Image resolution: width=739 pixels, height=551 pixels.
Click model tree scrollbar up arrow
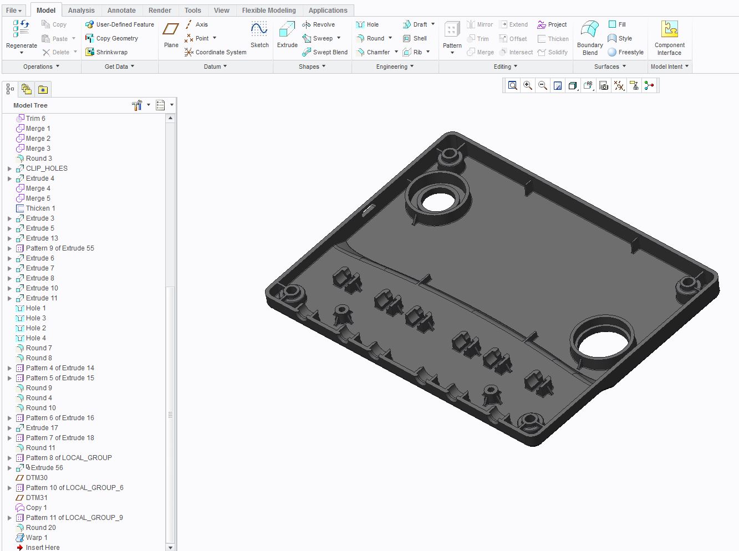click(170, 118)
